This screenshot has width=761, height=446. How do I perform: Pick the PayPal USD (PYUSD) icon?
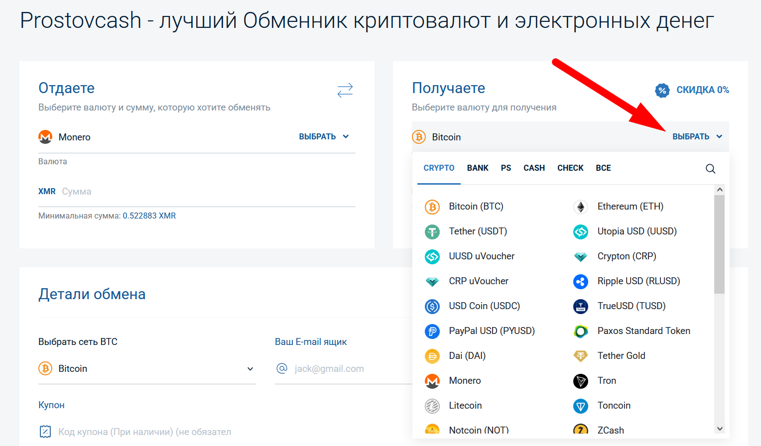point(432,331)
